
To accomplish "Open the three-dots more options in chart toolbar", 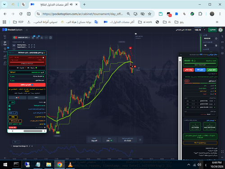I will (x=46, y=37).
